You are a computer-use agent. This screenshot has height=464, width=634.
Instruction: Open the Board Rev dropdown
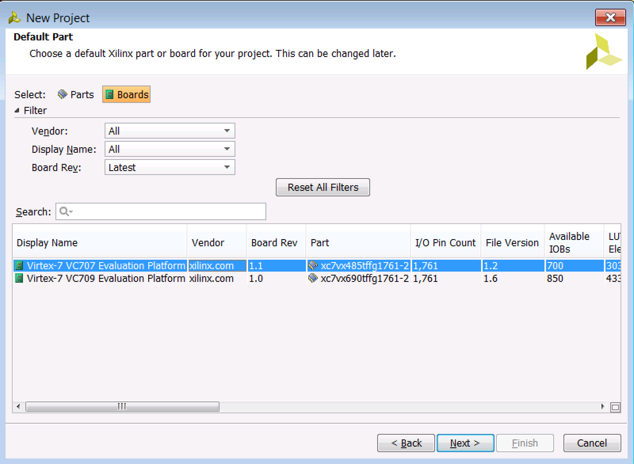(170, 167)
